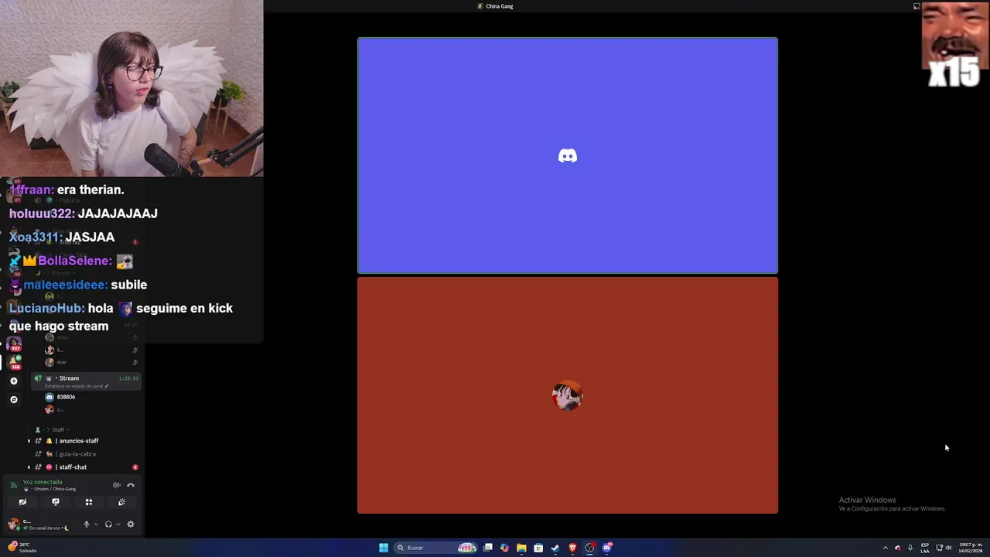Click the green connection signal icon
Screen dimensions: 990x557
(14, 485)
